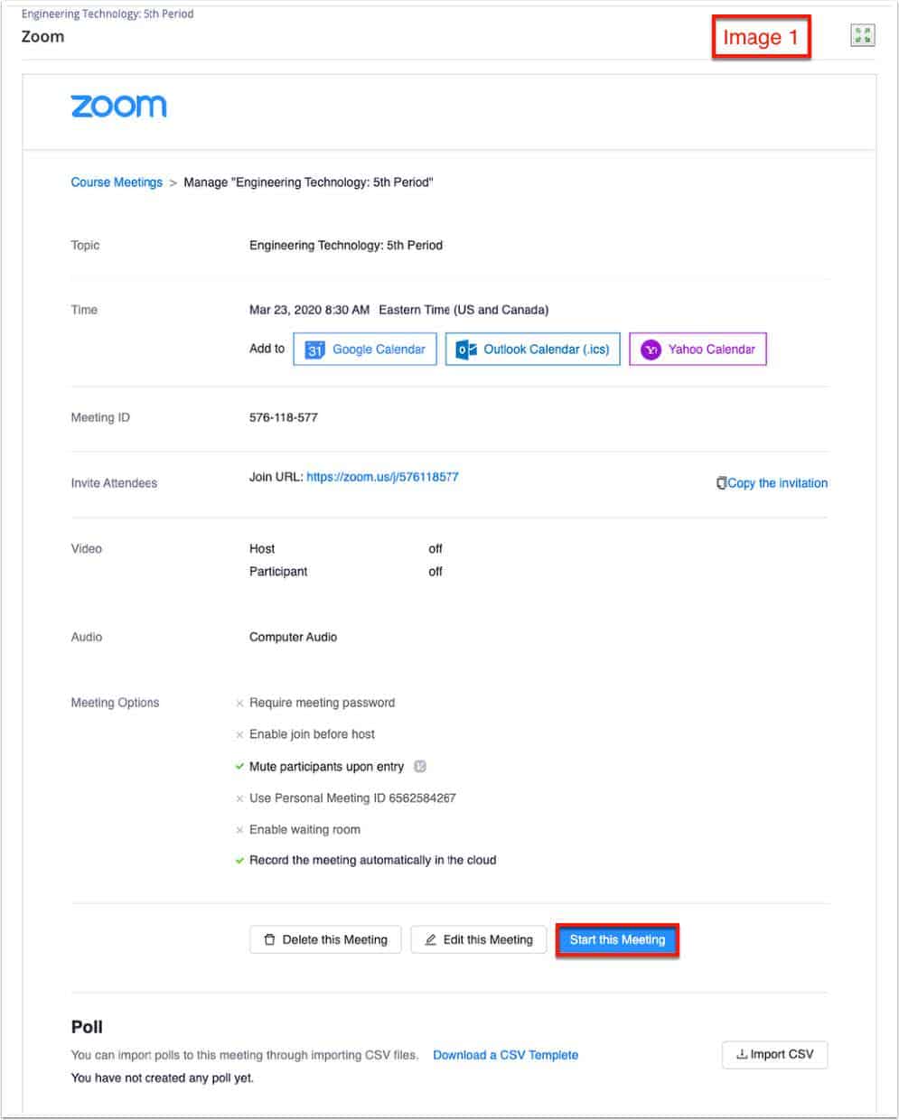899x1120 pixels.
Task: Click the 'Invite Attendees' label
Action: (x=114, y=483)
